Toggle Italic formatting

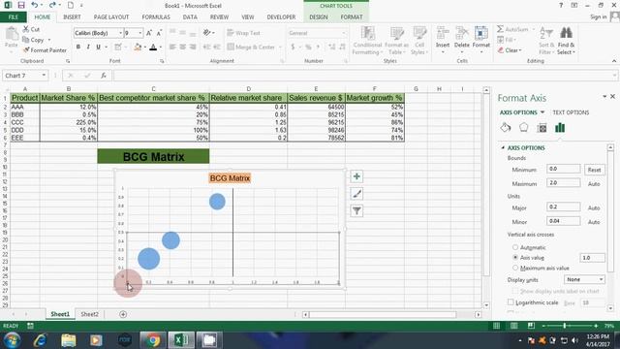coord(88,47)
